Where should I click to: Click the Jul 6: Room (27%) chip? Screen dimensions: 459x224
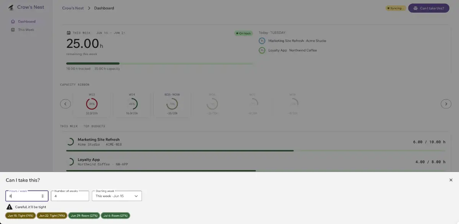pyautogui.click(x=116, y=216)
